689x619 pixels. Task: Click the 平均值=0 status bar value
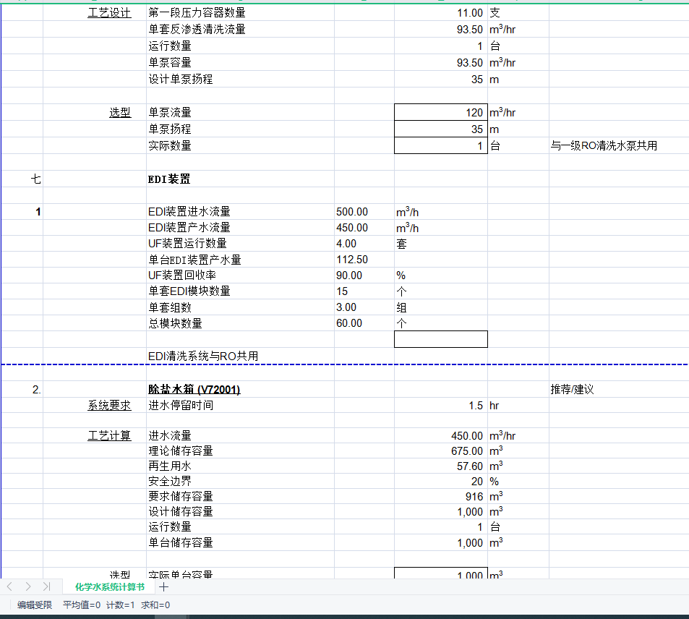82,605
